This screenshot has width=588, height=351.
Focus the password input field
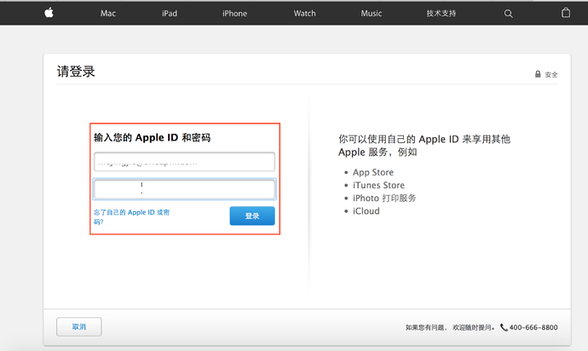tap(184, 189)
